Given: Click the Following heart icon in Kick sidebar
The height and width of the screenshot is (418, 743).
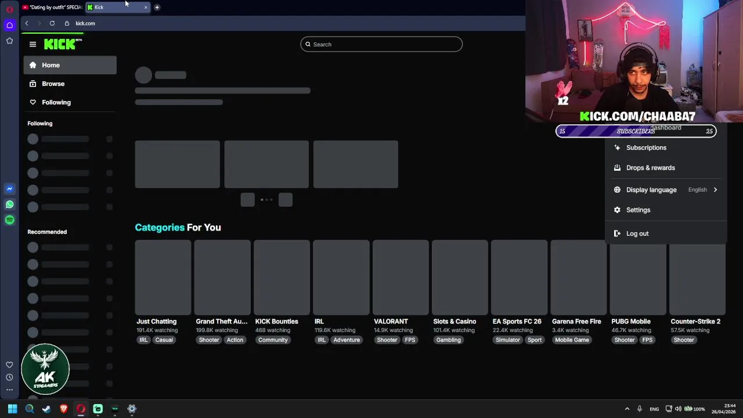Looking at the screenshot, I should 33,102.
